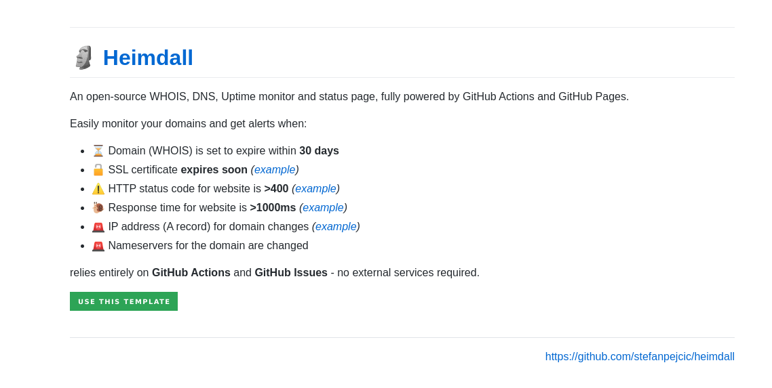
Task: Open the SSL certificate example link
Action: pyautogui.click(x=275, y=170)
